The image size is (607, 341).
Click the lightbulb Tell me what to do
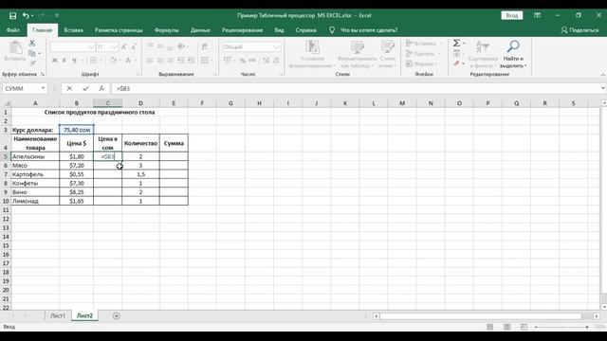[332, 30]
